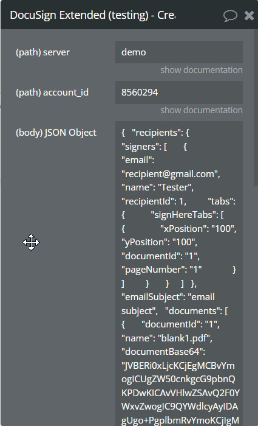Click the "documentBase64" key in JSON
This screenshot has height=426, width=258.
[162, 352]
